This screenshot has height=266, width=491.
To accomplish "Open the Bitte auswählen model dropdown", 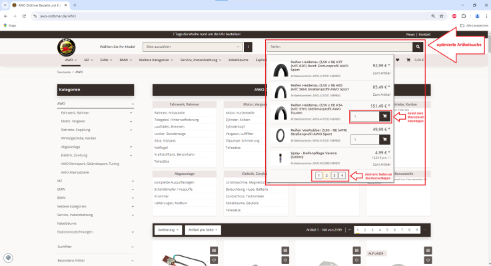I will tap(193, 47).
